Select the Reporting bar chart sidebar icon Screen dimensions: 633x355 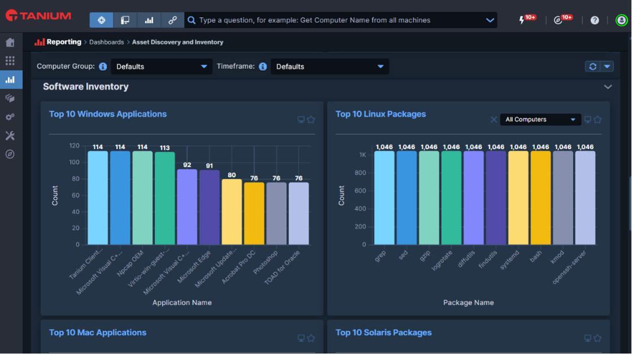11,80
